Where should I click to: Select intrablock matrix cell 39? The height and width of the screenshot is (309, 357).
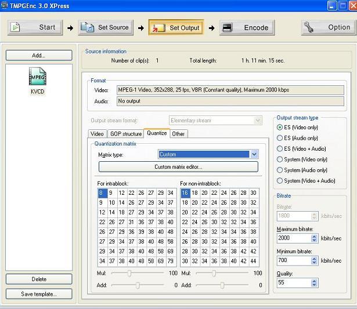[141, 232]
